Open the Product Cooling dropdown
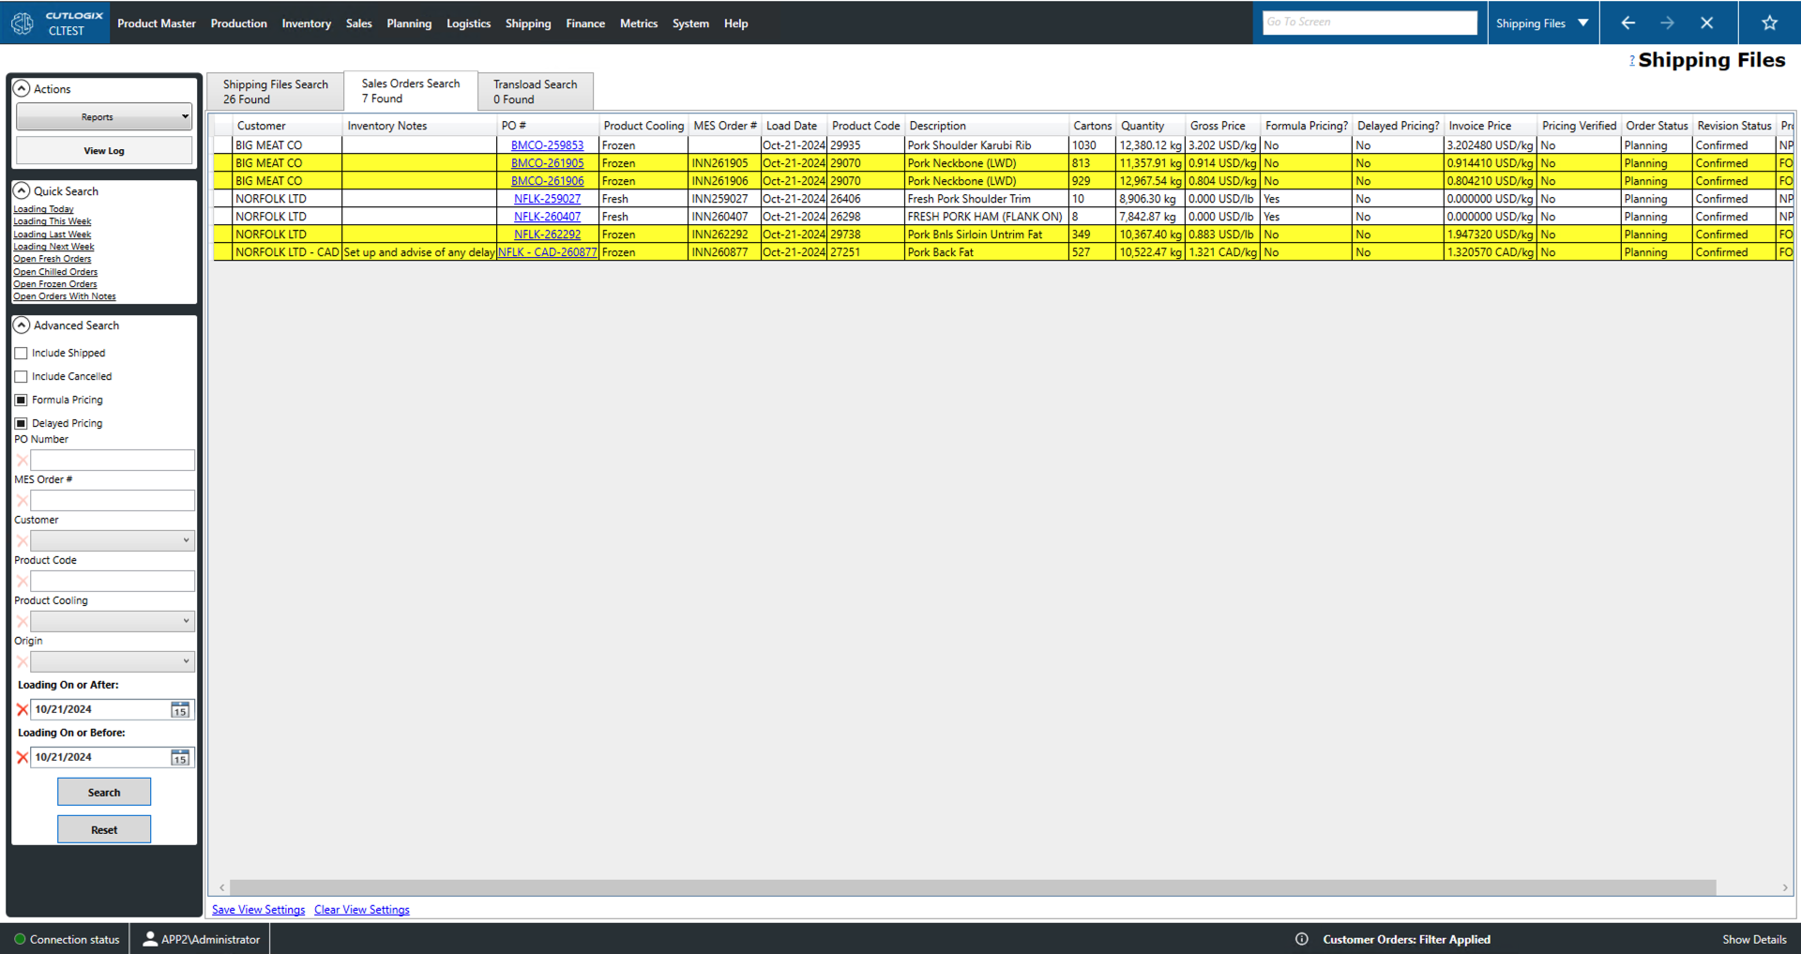 pyautogui.click(x=112, y=620)
